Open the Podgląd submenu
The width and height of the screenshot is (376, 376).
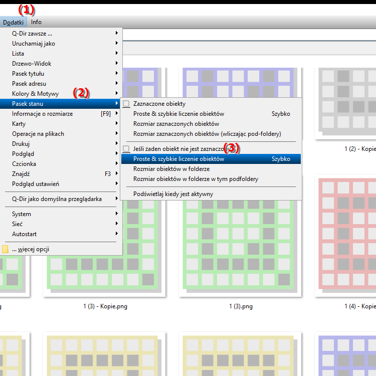tap(61, 154)
